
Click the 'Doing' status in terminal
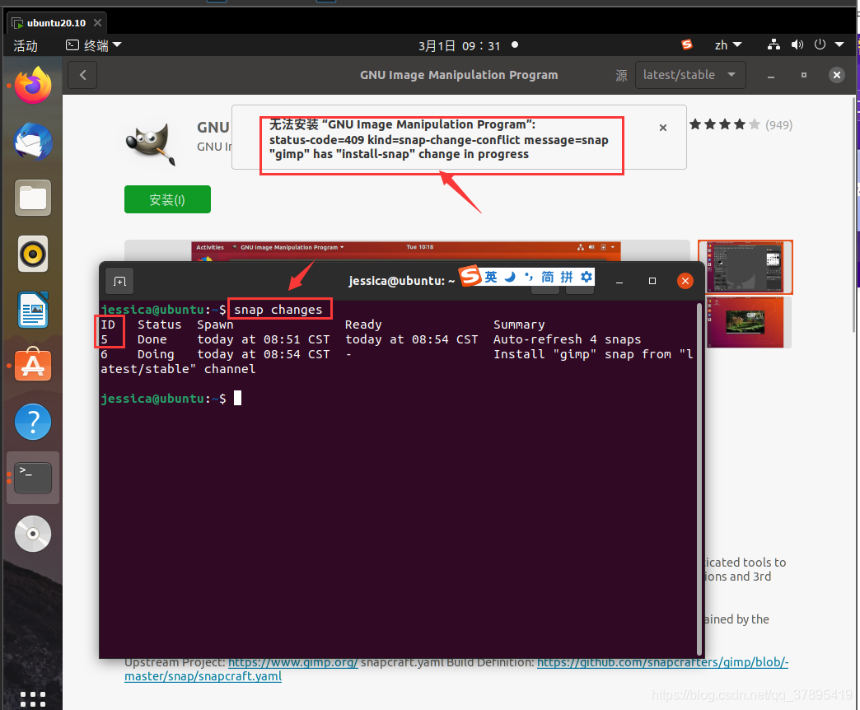tap(156, 354)
